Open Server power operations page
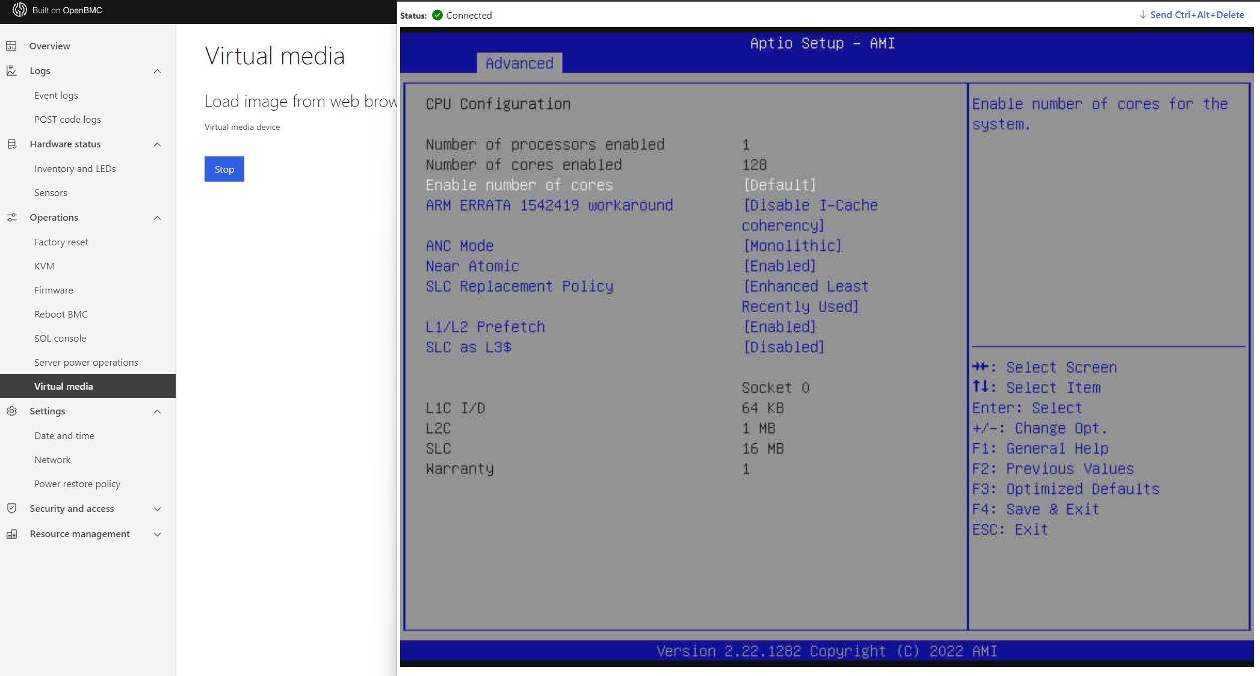Image resolution: width=1260 pixels, height=676 pixels. pyautogui.click(x=86, y=362)
